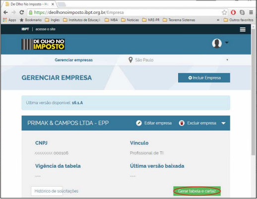Open the acesse o site link
The width and height of the screenshot is (257, 199).
coord(46,29)
